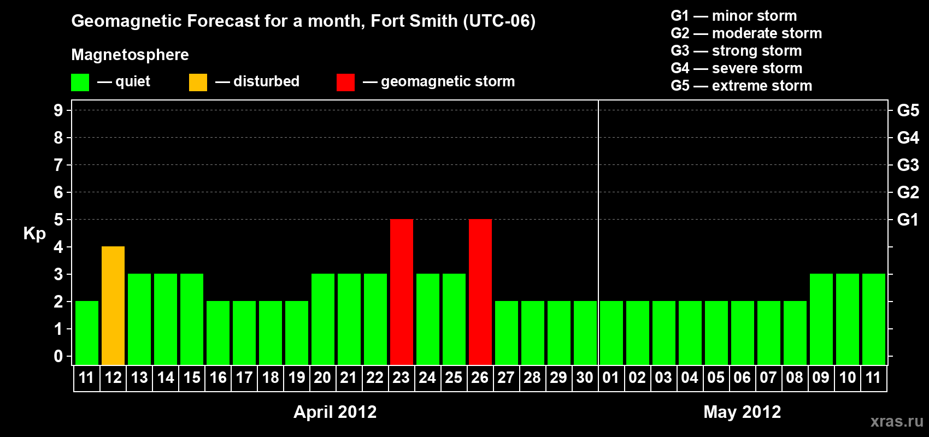Click the date cell '11' under May
The image size is (929, 437).
tap(874, 378)
